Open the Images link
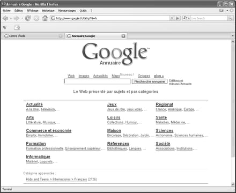 pyautogui.click(x=84, y=76)
